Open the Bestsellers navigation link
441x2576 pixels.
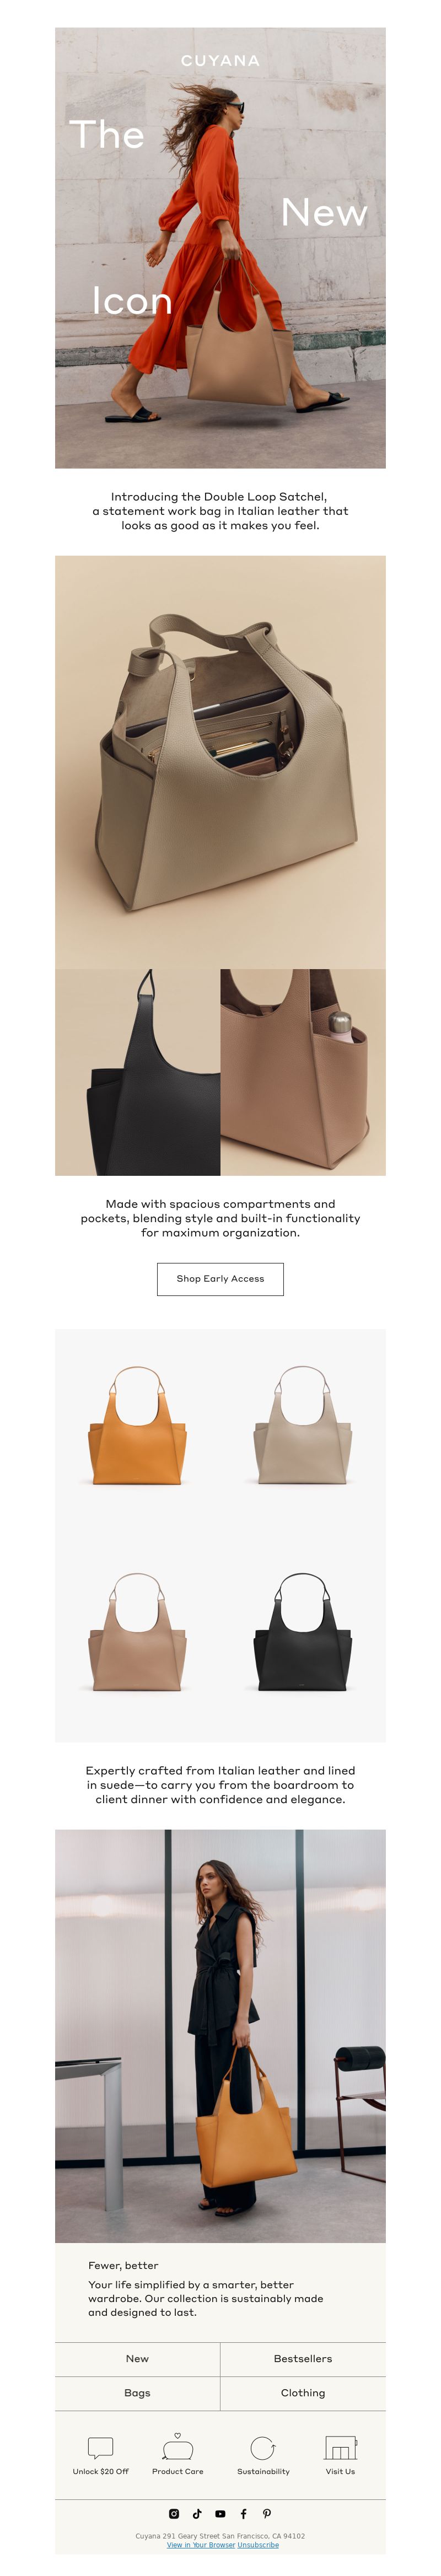coord(303,2358)
